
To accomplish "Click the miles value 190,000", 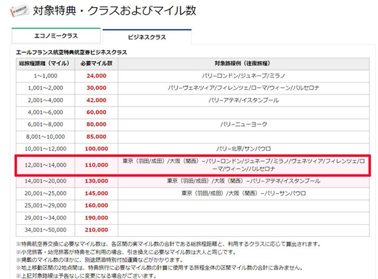I will (96, 218).
